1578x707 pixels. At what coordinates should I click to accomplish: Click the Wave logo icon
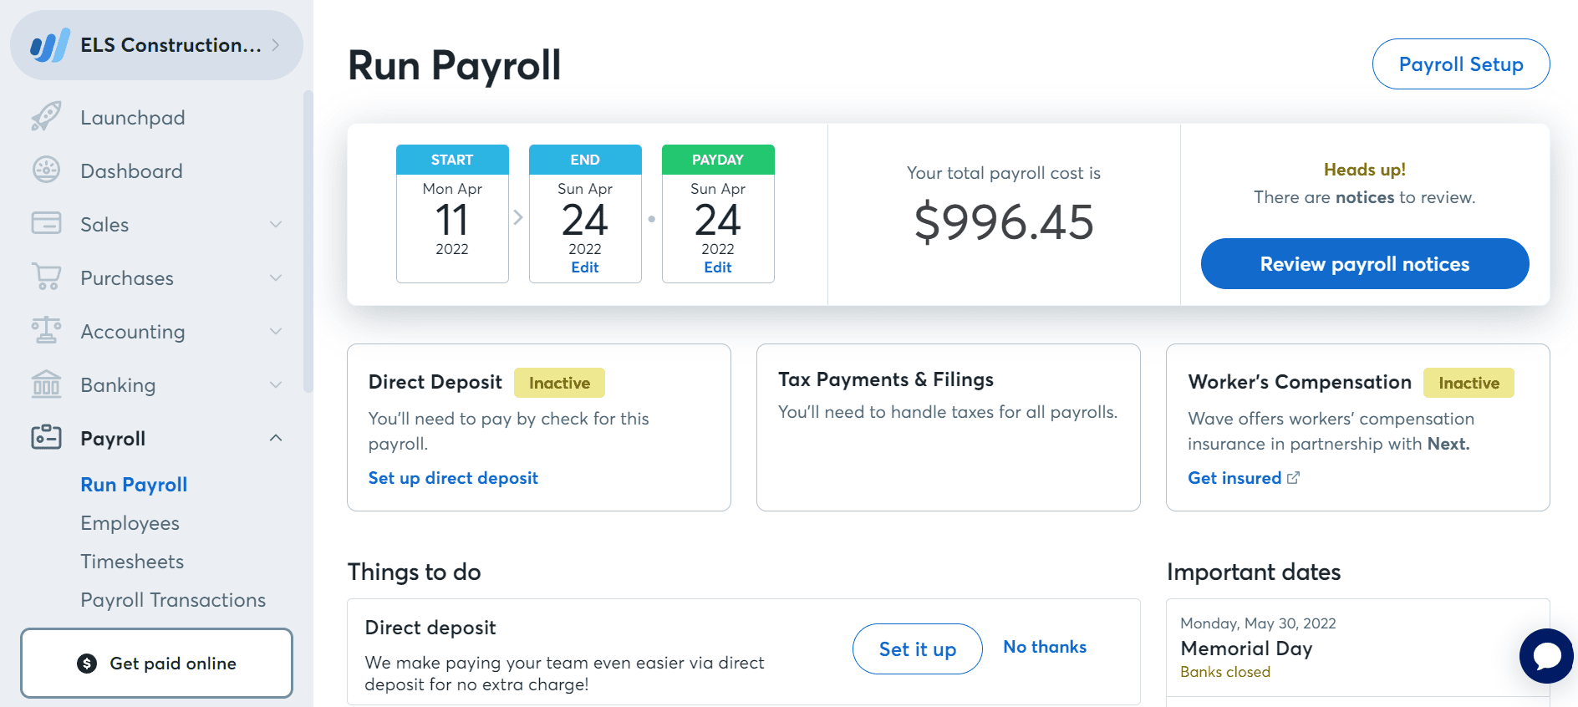49,45
